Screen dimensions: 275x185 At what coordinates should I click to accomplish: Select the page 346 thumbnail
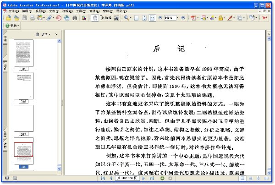[x=23, y=86]
